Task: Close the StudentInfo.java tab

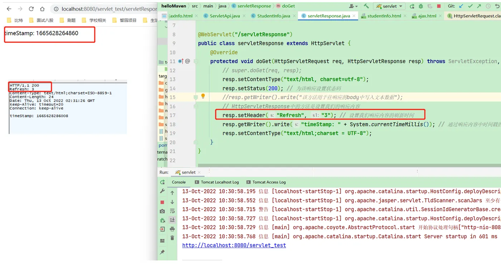Action: (x=294, y=16)
